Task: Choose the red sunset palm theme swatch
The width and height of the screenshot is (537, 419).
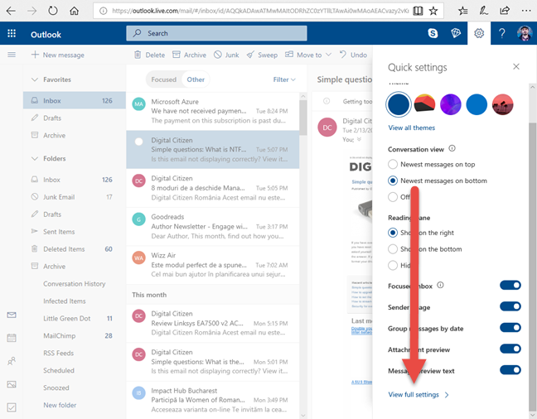Action: coord(502,104)
